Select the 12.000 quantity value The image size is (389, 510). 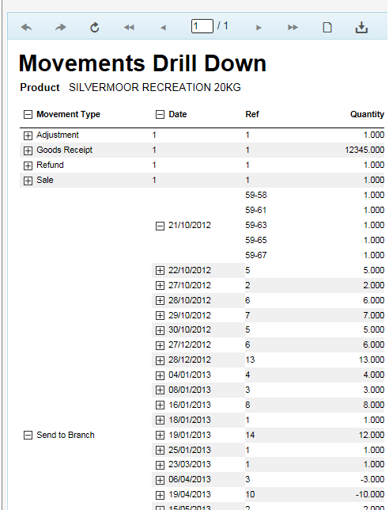tap(372, 435)
